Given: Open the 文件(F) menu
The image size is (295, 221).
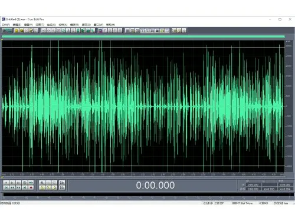Looking at the screenshot, I should pyautogui.click(x=6, y=25).
